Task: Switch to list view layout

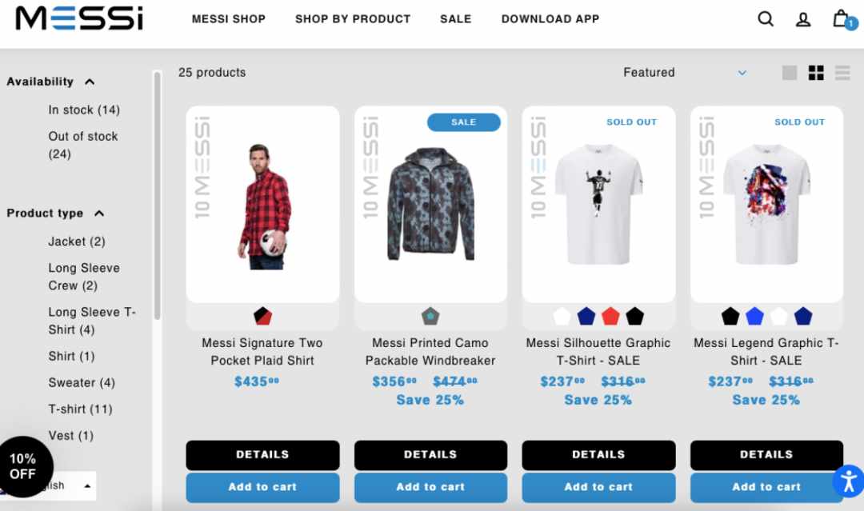Action: point(842,73)
